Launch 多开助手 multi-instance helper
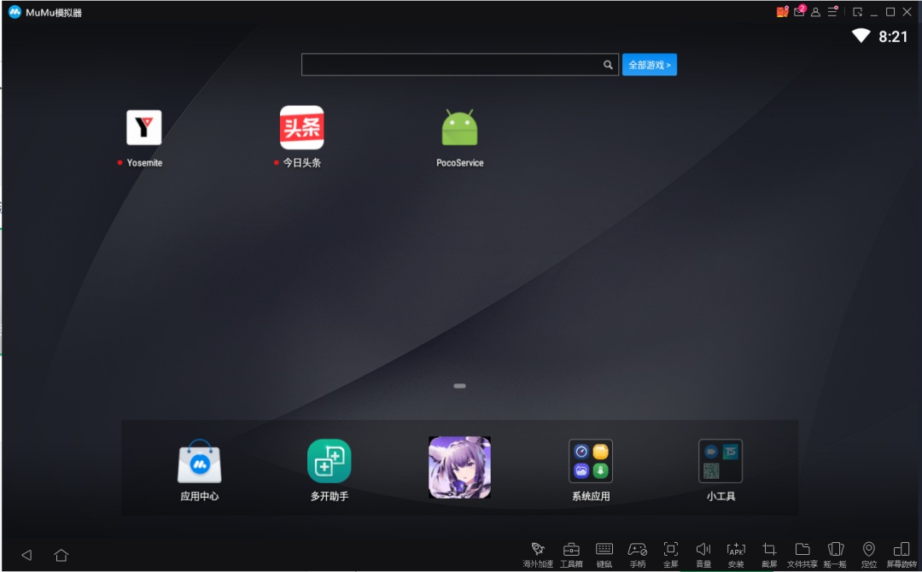Screen dimensions: 922x572 (330, 462)
